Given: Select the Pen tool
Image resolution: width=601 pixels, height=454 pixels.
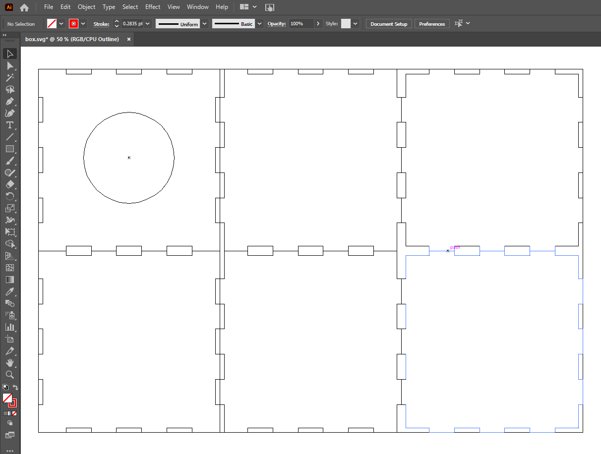Looking at the screenshot, I should 9,102.
